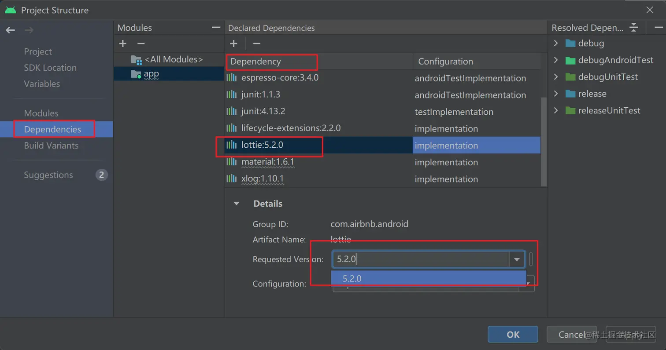Click the junit:4.13.2 library icon
The height and width of the screenshot is (350, 666).
pyautogui.click(x=232, y=111)
